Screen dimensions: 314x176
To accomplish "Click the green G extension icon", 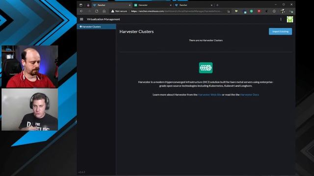I will 252,11.
